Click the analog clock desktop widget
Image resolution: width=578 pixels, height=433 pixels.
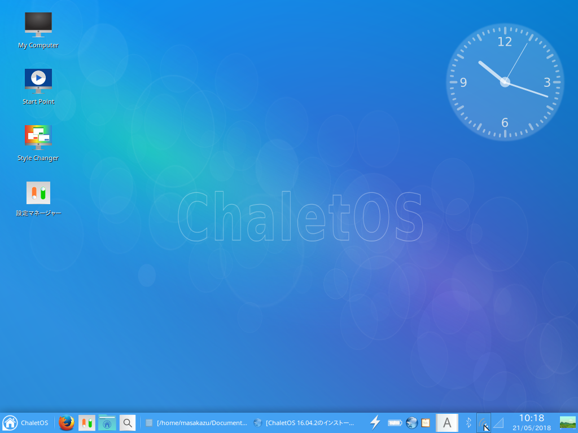click(x=505, y=82)
